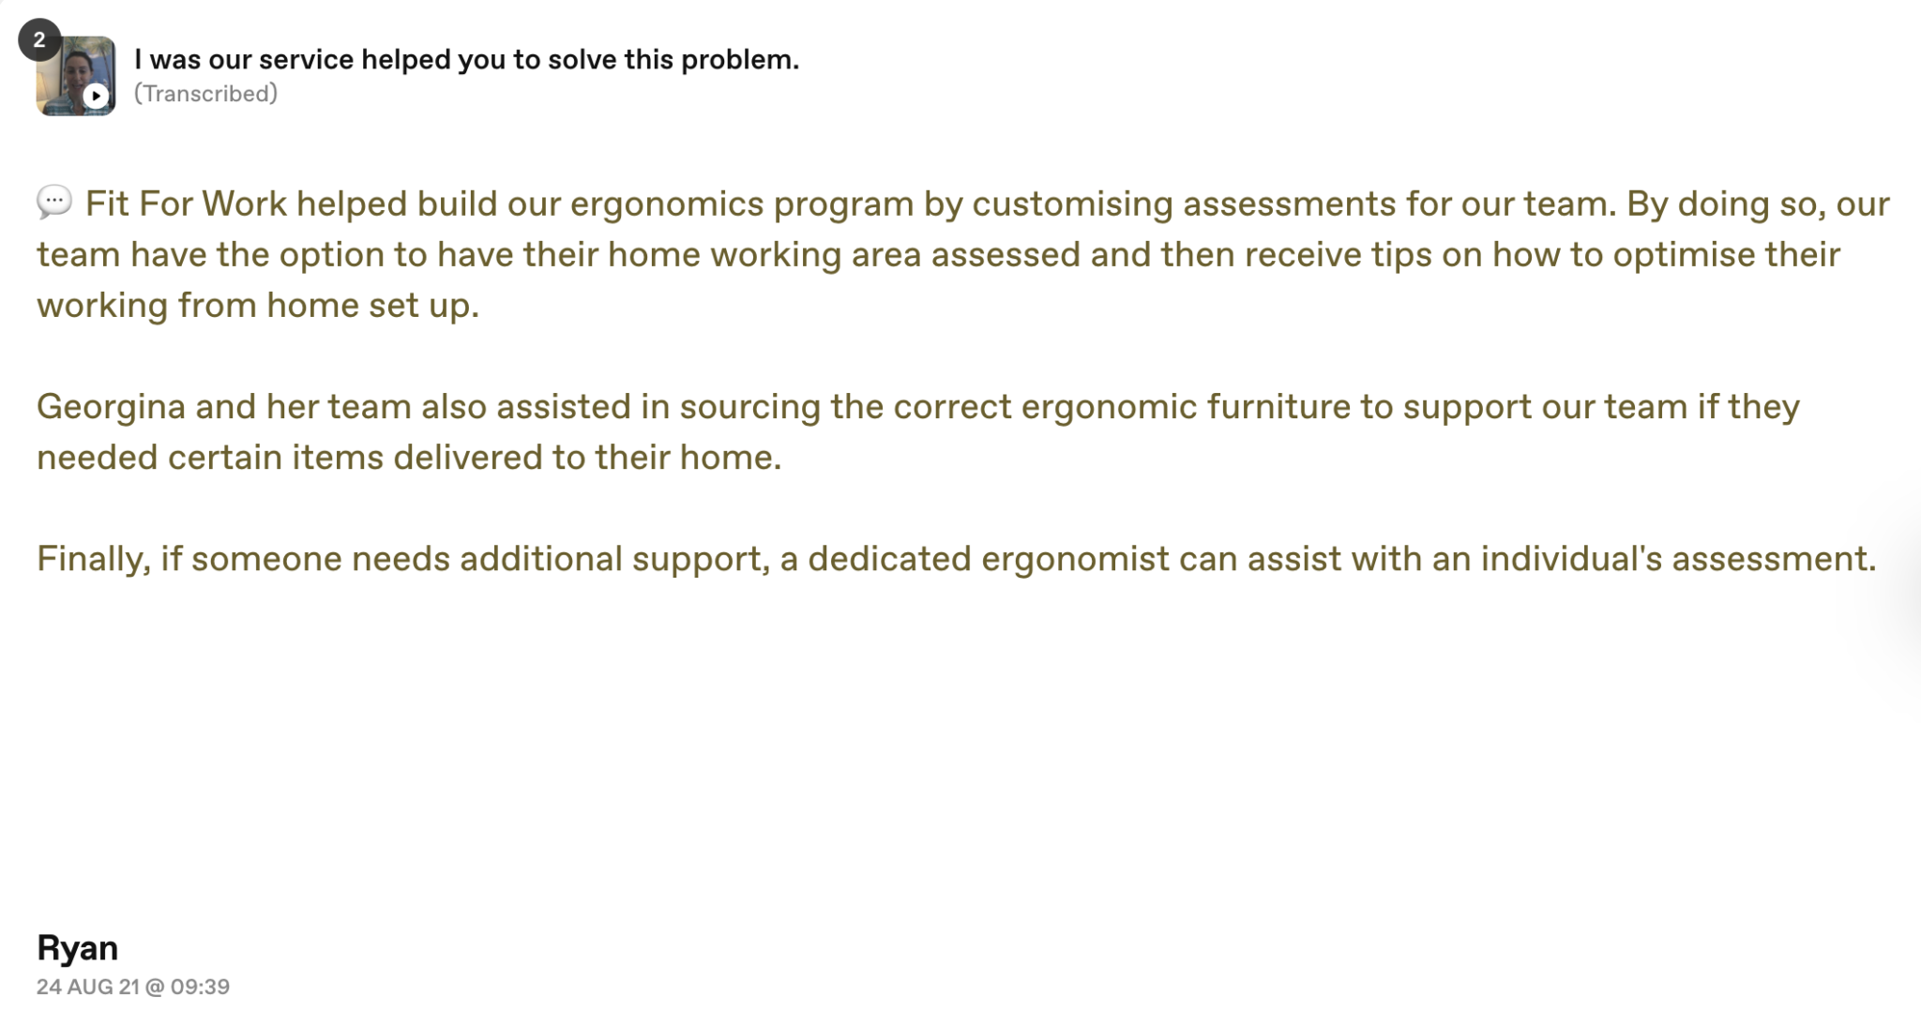Click the question number 2 badge
This screenshot has height=1025, width=1921.
coord(39,39)
